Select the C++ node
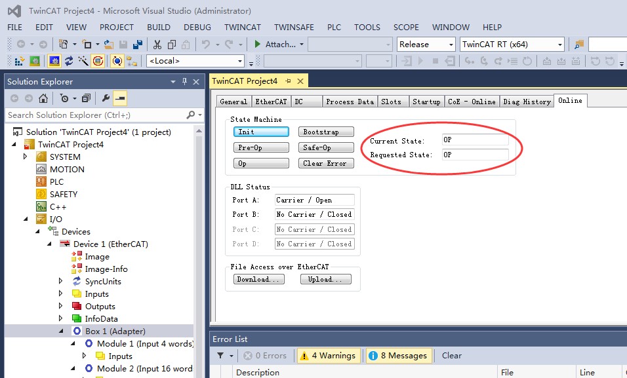Viewport: 627px width, 378px height. point(58,206)
